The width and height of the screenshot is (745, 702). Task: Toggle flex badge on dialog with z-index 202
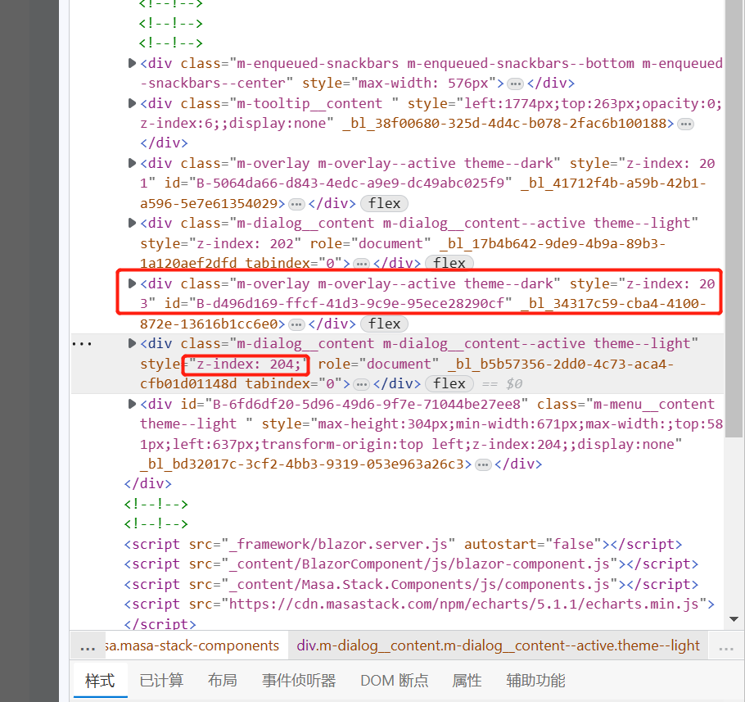coord(449,263)
